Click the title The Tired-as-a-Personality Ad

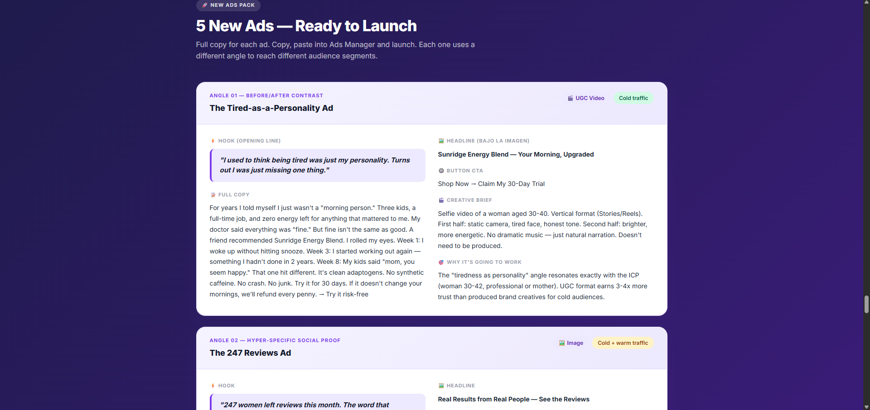point(271,108)
